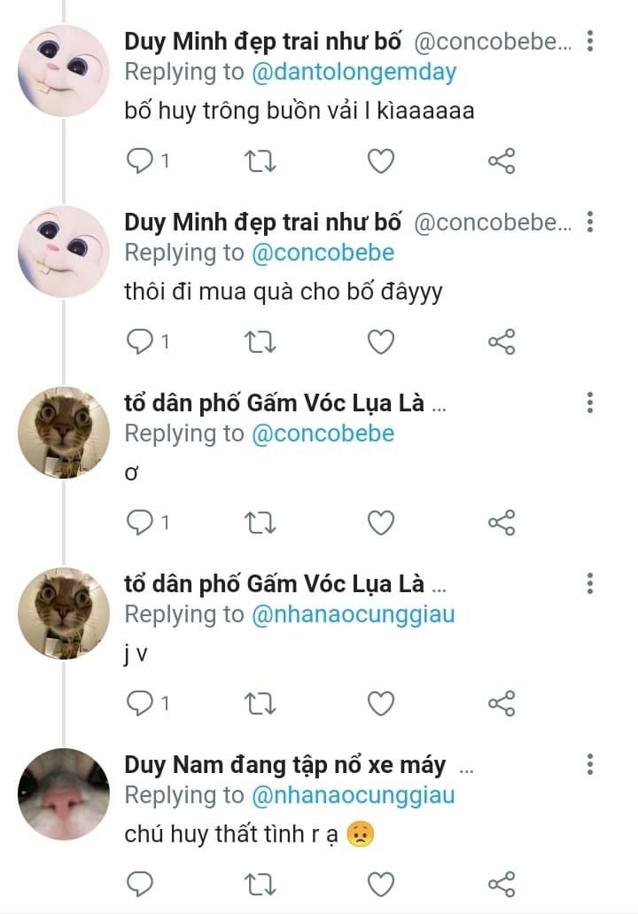Open the cat avatar beside the "ơ" tweet
The image size is (638, 914).
tap(64, 433)
